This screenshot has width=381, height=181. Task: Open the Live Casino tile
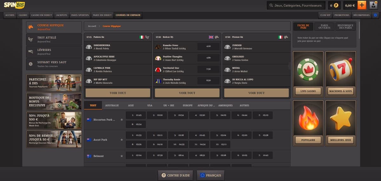[308, 74]
